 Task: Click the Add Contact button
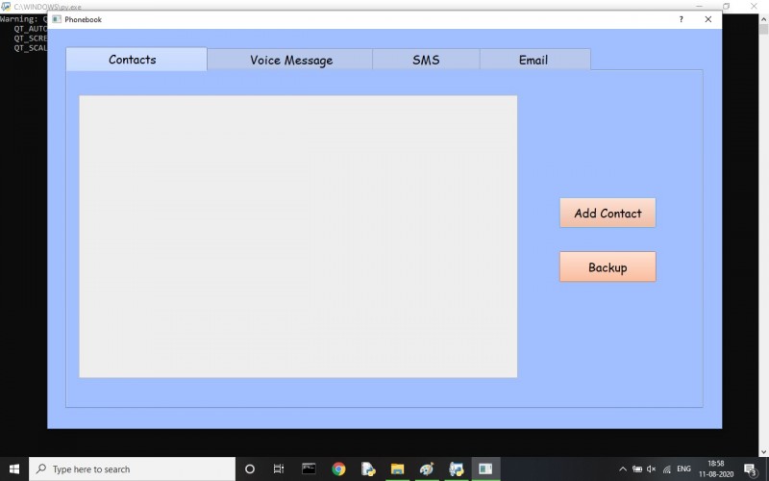tap(608, 213)
